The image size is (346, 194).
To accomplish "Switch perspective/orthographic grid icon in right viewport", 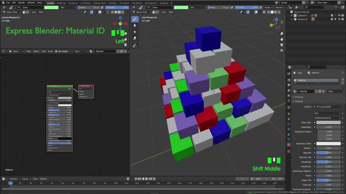I will pos(282,50).
